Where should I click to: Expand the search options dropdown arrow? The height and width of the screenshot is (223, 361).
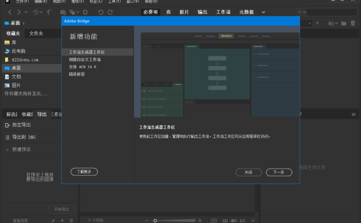pos(304,12)
